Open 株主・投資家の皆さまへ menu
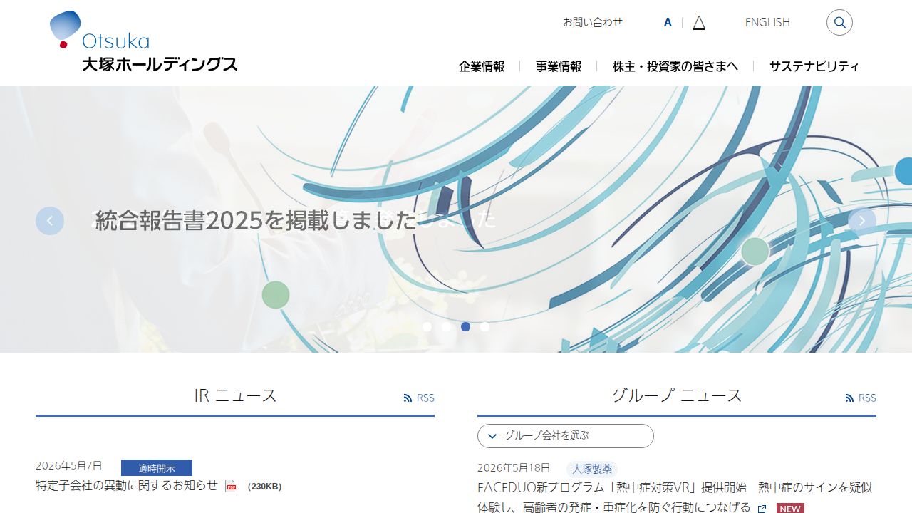Image resolution: width=912 pixels, height=513 pixels. (675, 66)
